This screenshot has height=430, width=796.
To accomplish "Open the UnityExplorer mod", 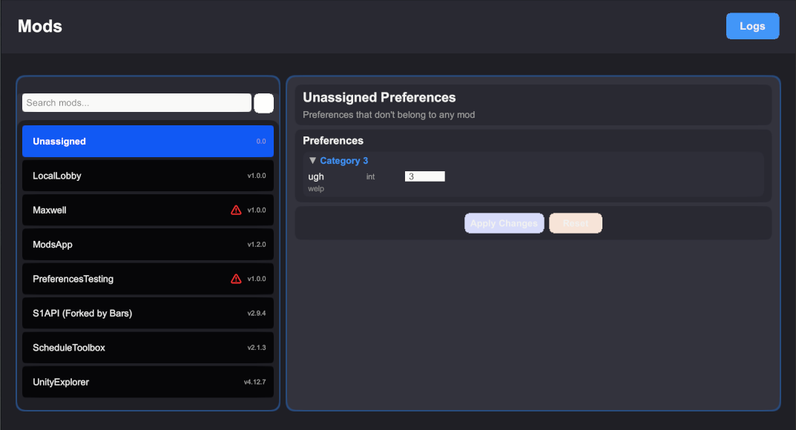I will coord(148,382).
